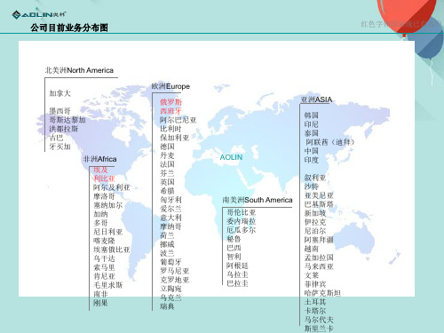Select the 欧洲Europe heading
Screen dimensions: 444x333
pyautogui.click(x=170, y=86)
